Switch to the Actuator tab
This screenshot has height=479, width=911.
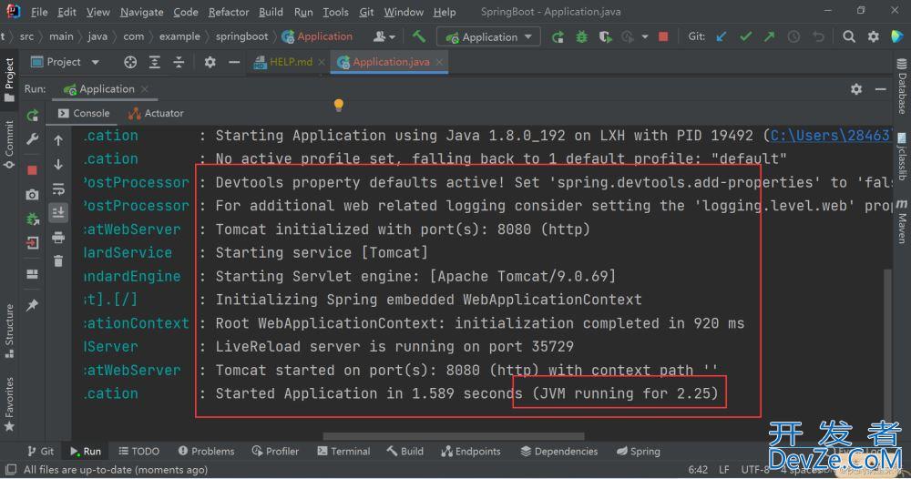click(x=156, y=113)
